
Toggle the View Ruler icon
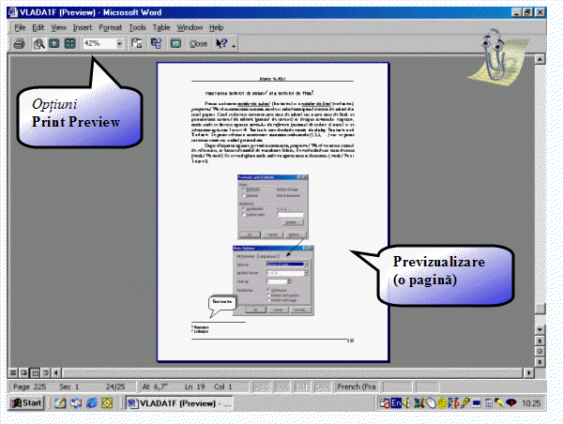[x=137, y=43]
